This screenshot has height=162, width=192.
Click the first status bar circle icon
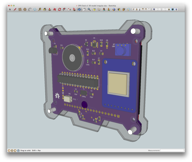click(x=9, y=151)
